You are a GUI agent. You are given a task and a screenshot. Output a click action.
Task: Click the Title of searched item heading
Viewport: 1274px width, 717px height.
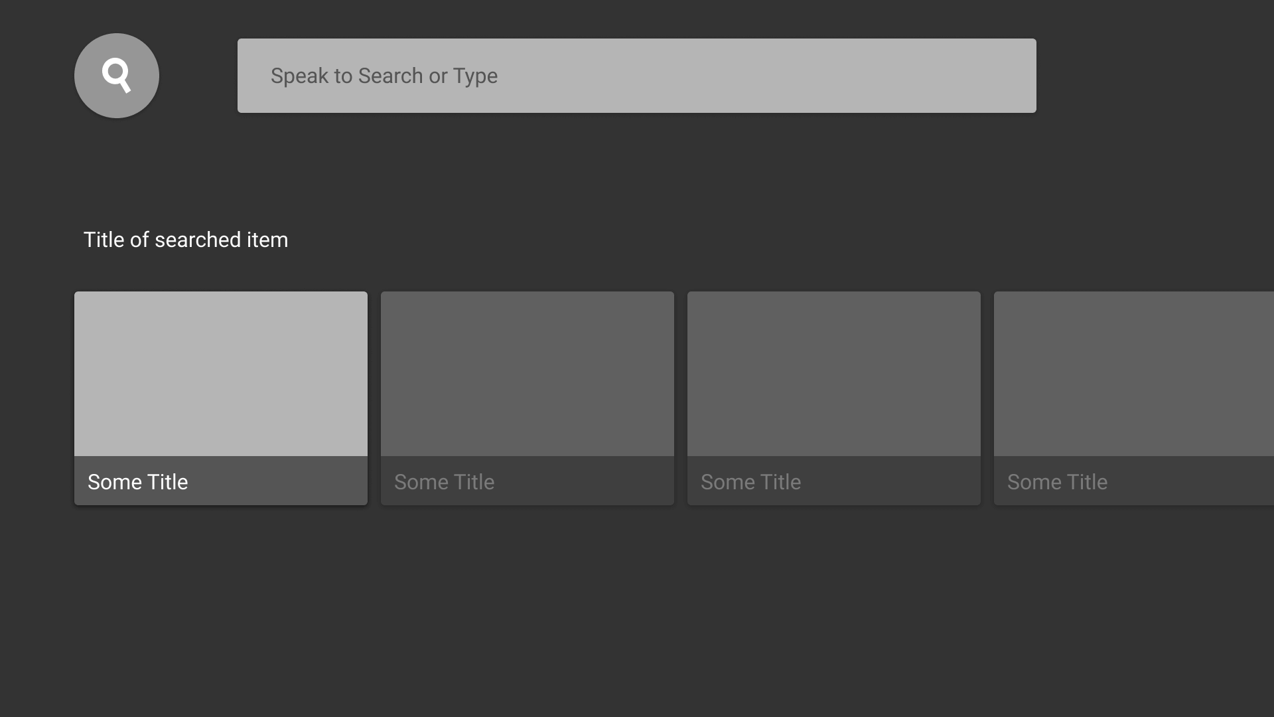point(186,240)
